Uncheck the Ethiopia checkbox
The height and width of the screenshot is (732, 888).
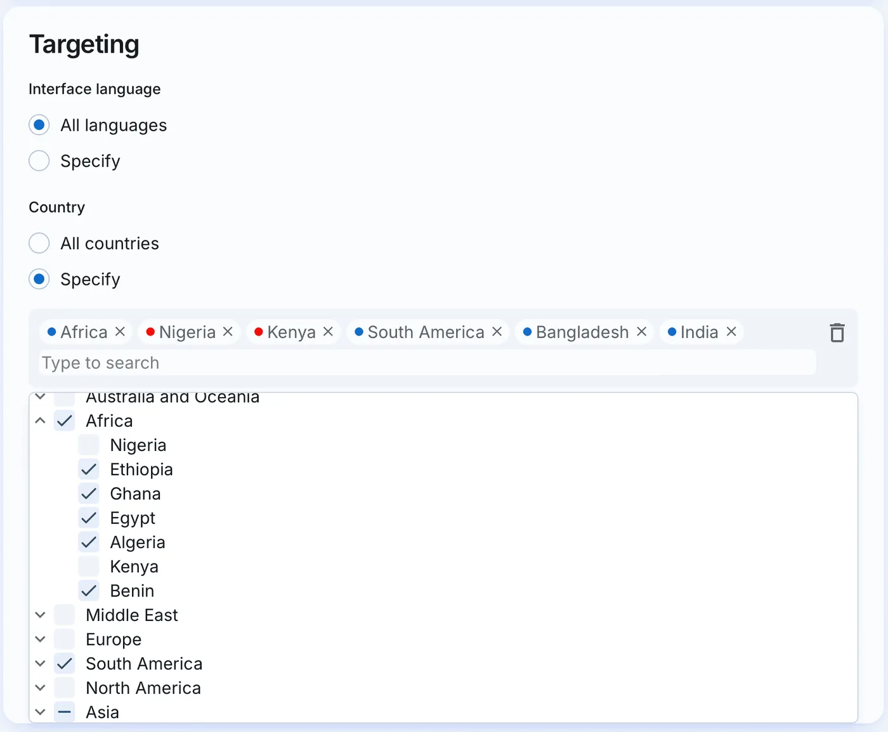(89, 469)
